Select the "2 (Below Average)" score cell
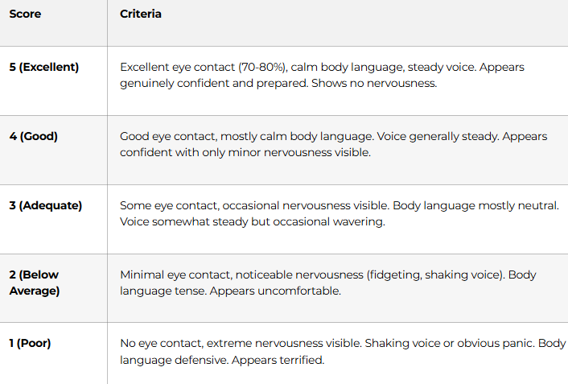 coord(35,283)
